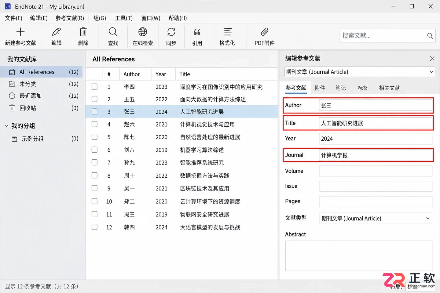
Task: Click the EndNote app icon in title bar
Action: click(8, 6)
